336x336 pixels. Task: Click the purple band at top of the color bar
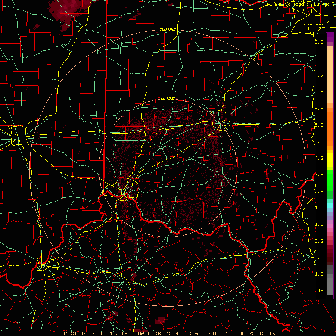(x=330, y=37)
